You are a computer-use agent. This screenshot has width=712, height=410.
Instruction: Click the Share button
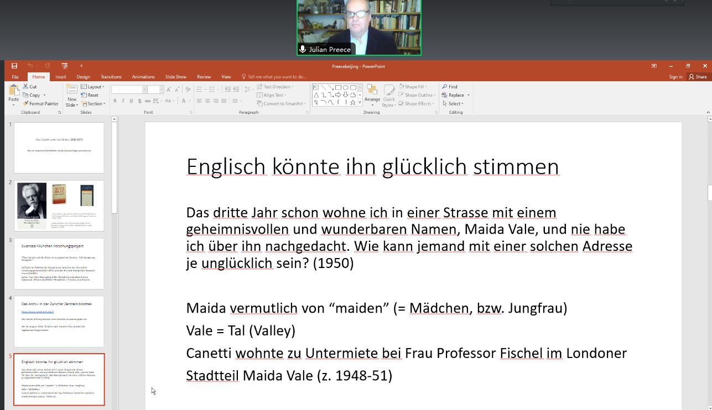coord(698,77)
